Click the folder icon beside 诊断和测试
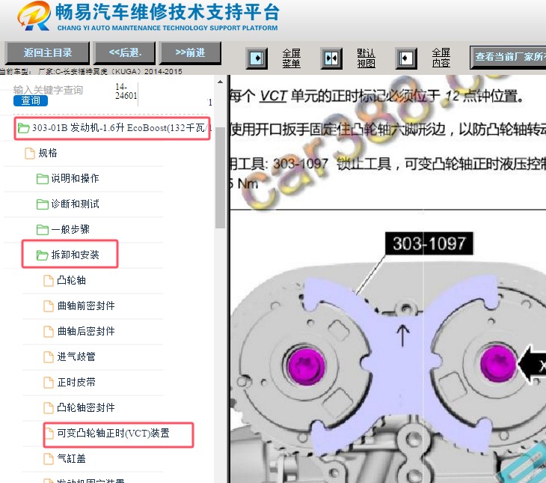 click(43, 204)
